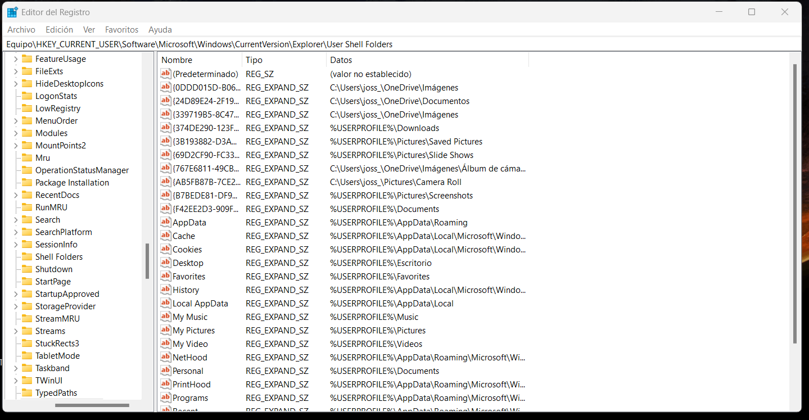The width and height of the screenshot is (809, 420).
Task: Click data %USERPROFILE%\Pictures\Screenshots
Action: 401,195
